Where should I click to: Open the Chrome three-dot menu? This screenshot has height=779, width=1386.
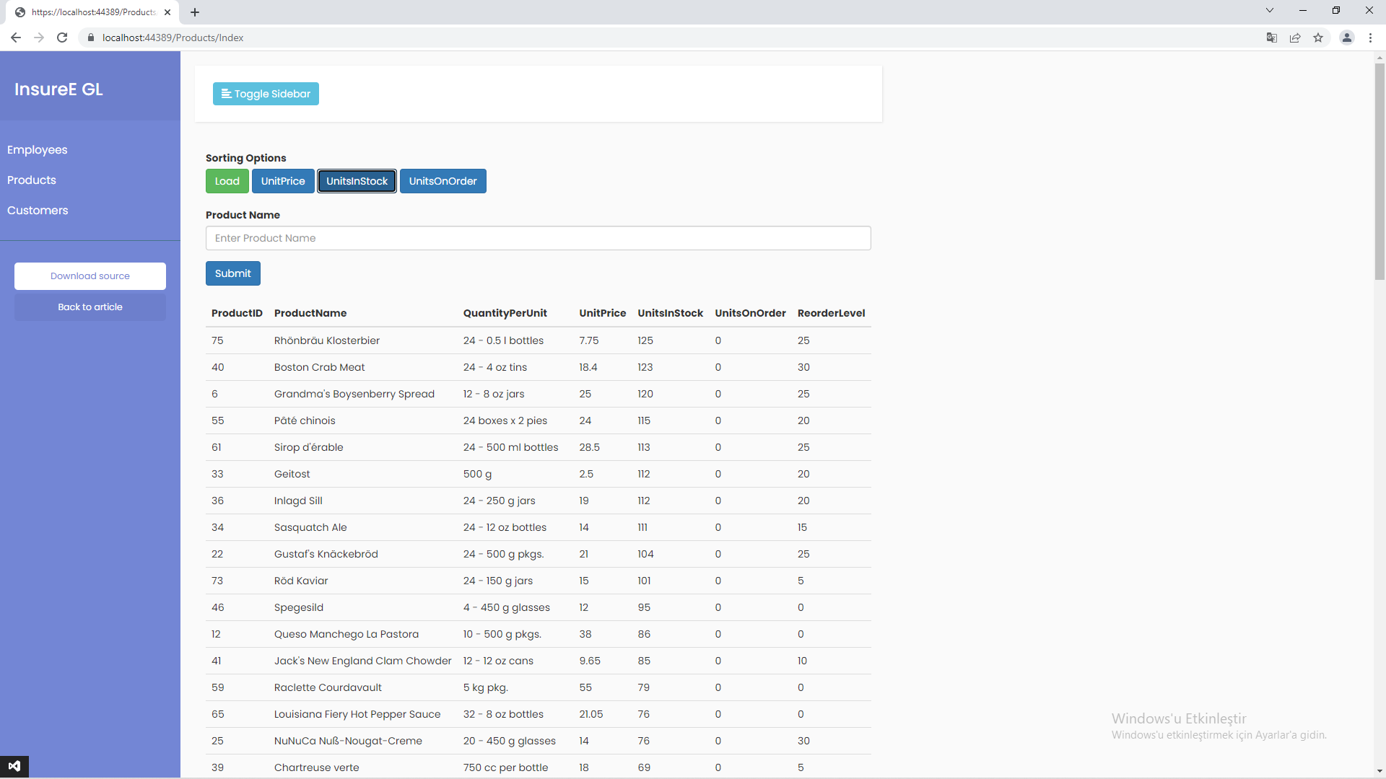pos(1371,38)
